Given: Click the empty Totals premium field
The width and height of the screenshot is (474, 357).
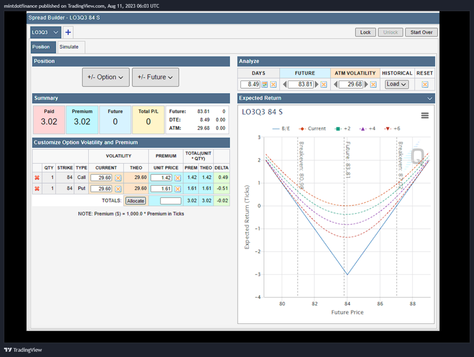Looking at the screenshot, I should pyautogui.click(x=171, y=201).
